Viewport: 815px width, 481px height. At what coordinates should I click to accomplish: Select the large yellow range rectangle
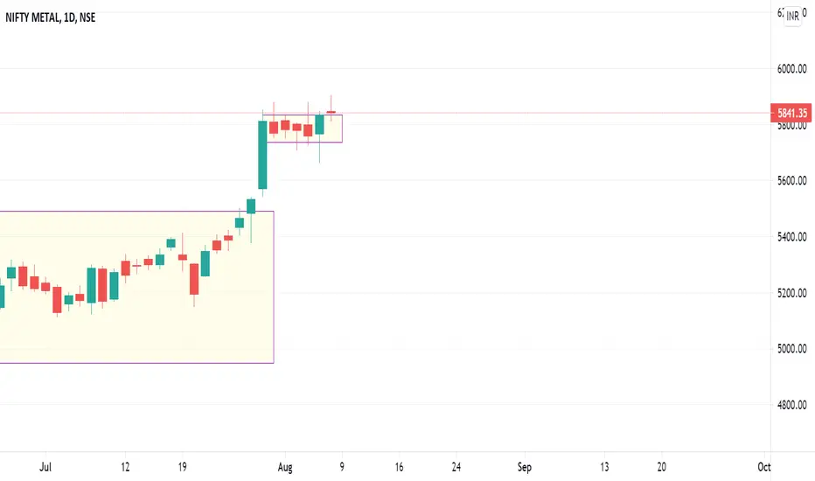[136, 287]
